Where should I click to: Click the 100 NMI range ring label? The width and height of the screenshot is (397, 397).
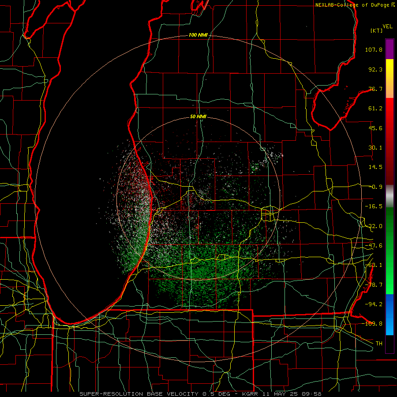[x=198, y=35]
